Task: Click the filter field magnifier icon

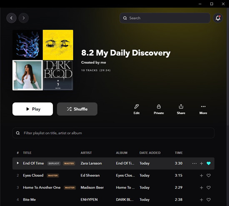Action: click(18, 133)
